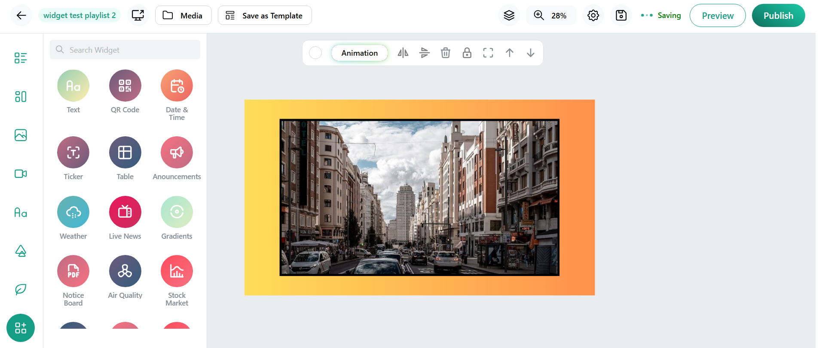This screenshot has height=348, width=825.
Task: Open the screen preview monitor icon
Action: [x=138, y=15]
